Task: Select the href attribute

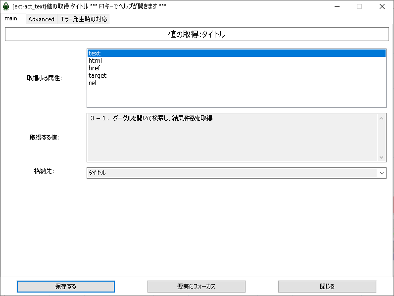Action: 237,68
